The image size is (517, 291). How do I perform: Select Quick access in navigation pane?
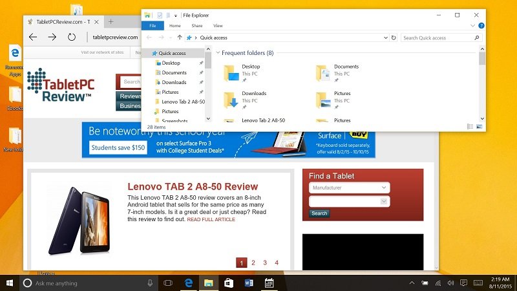172,53
